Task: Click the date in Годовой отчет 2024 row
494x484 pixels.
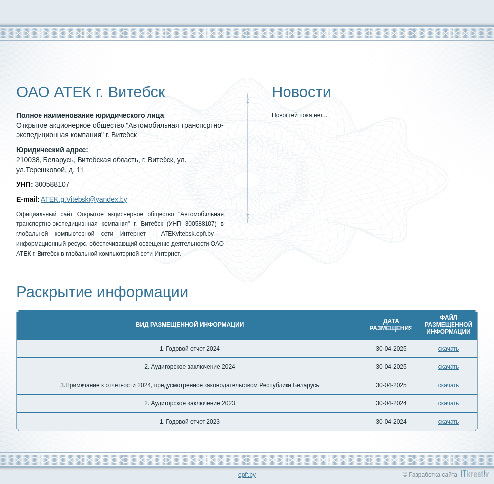Action: coord(391,349)
